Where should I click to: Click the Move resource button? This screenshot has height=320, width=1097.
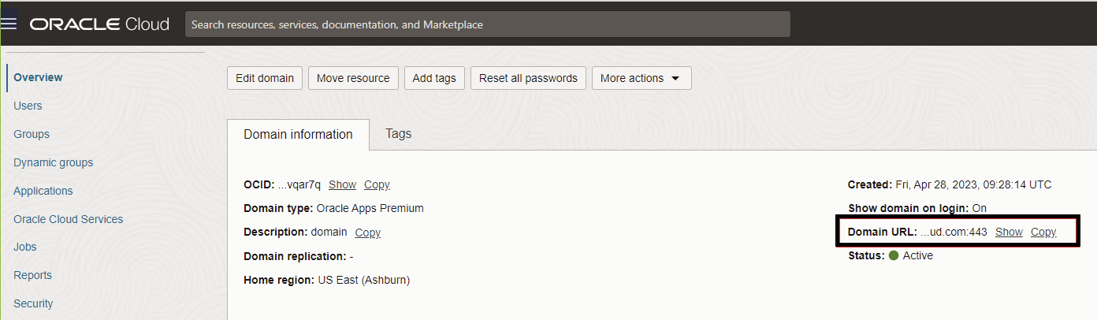tap(353, 78)
